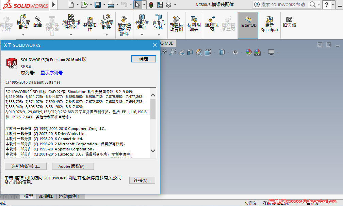
Task: Open file properties list icon
Action: (160, 4)
